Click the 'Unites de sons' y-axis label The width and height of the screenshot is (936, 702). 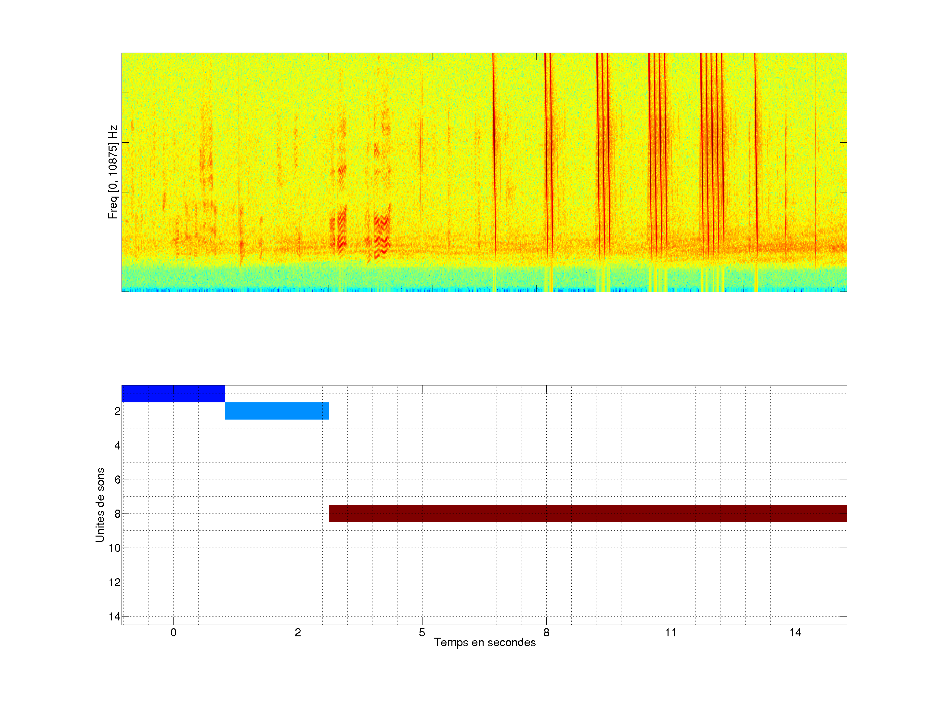(x=100, y=504)
